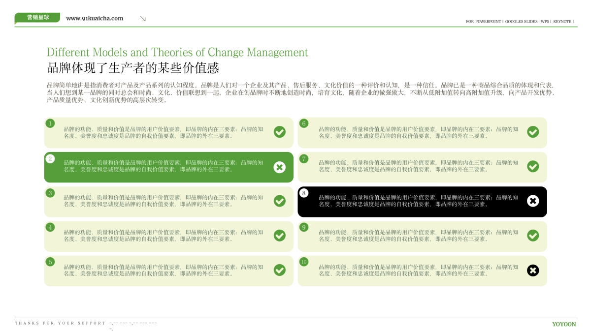Toggle the checkmark on item 4
The width and height of the screenshot is (591, 332).
pyautogui.click(x=280, y=236)
